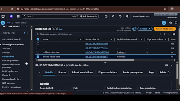
Task: Open the Route propagation tab
Action: pos(133,72)
